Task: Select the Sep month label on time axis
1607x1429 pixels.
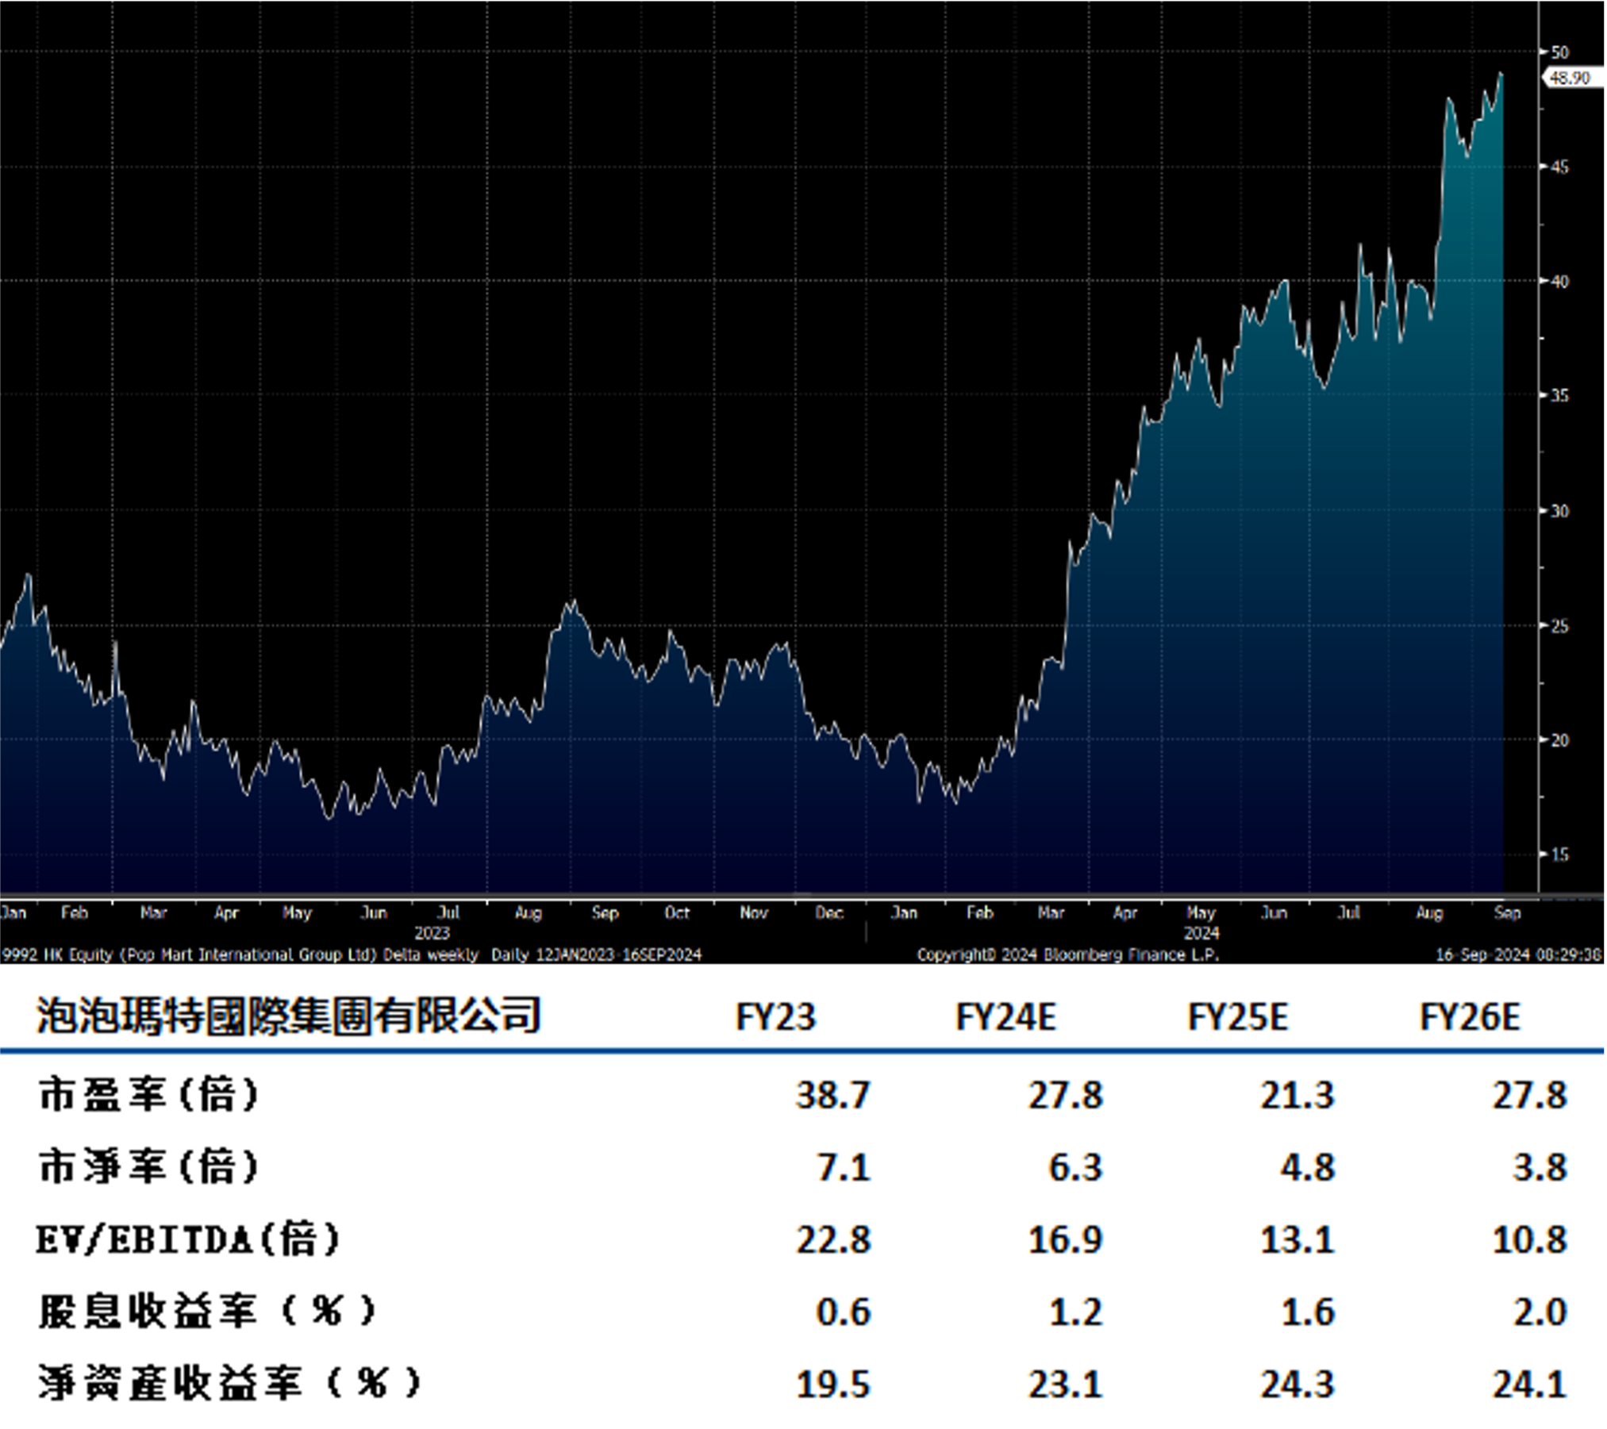Action: coord(1508,914)
